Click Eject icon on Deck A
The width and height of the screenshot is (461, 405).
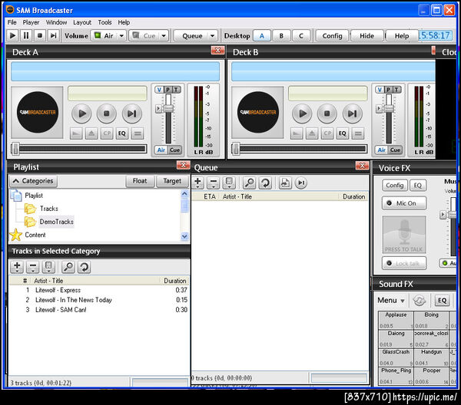click(x=91, y=133)
